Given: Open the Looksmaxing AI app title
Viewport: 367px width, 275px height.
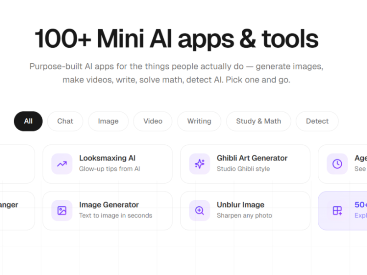Looking at the screenshot, I should tap(107, 158).
